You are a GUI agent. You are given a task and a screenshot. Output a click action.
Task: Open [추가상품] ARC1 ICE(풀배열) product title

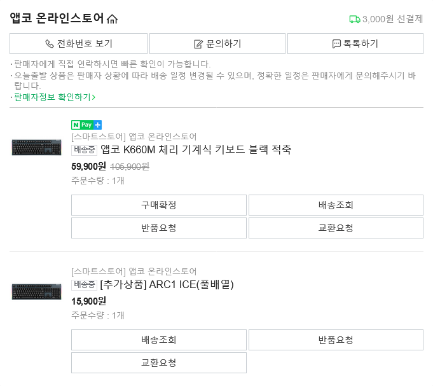(x=167, y=285)
